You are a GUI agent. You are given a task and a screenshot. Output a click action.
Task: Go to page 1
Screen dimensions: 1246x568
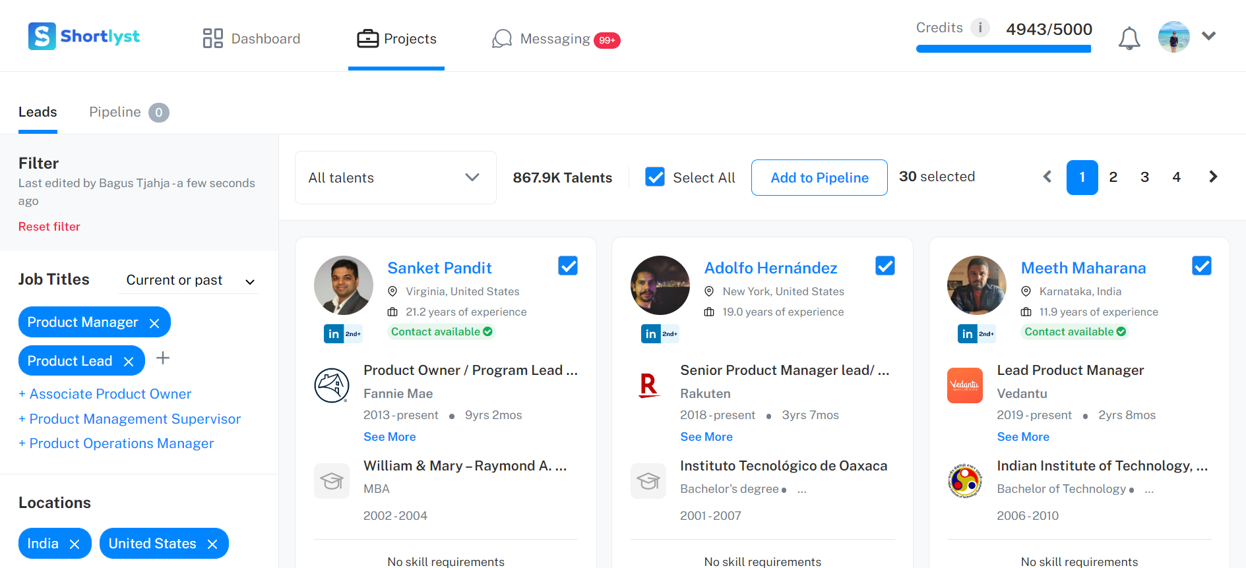1082,177
